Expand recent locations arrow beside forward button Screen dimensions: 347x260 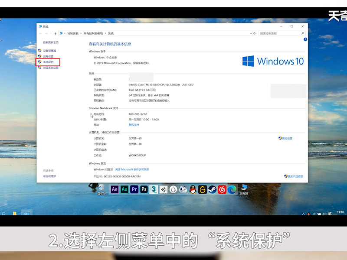(51, 33)
